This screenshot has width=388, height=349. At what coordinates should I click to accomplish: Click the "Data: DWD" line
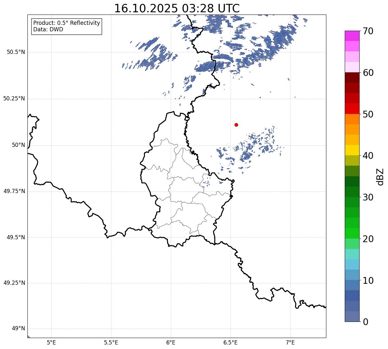pyautogui.click(x=48, y=30)
